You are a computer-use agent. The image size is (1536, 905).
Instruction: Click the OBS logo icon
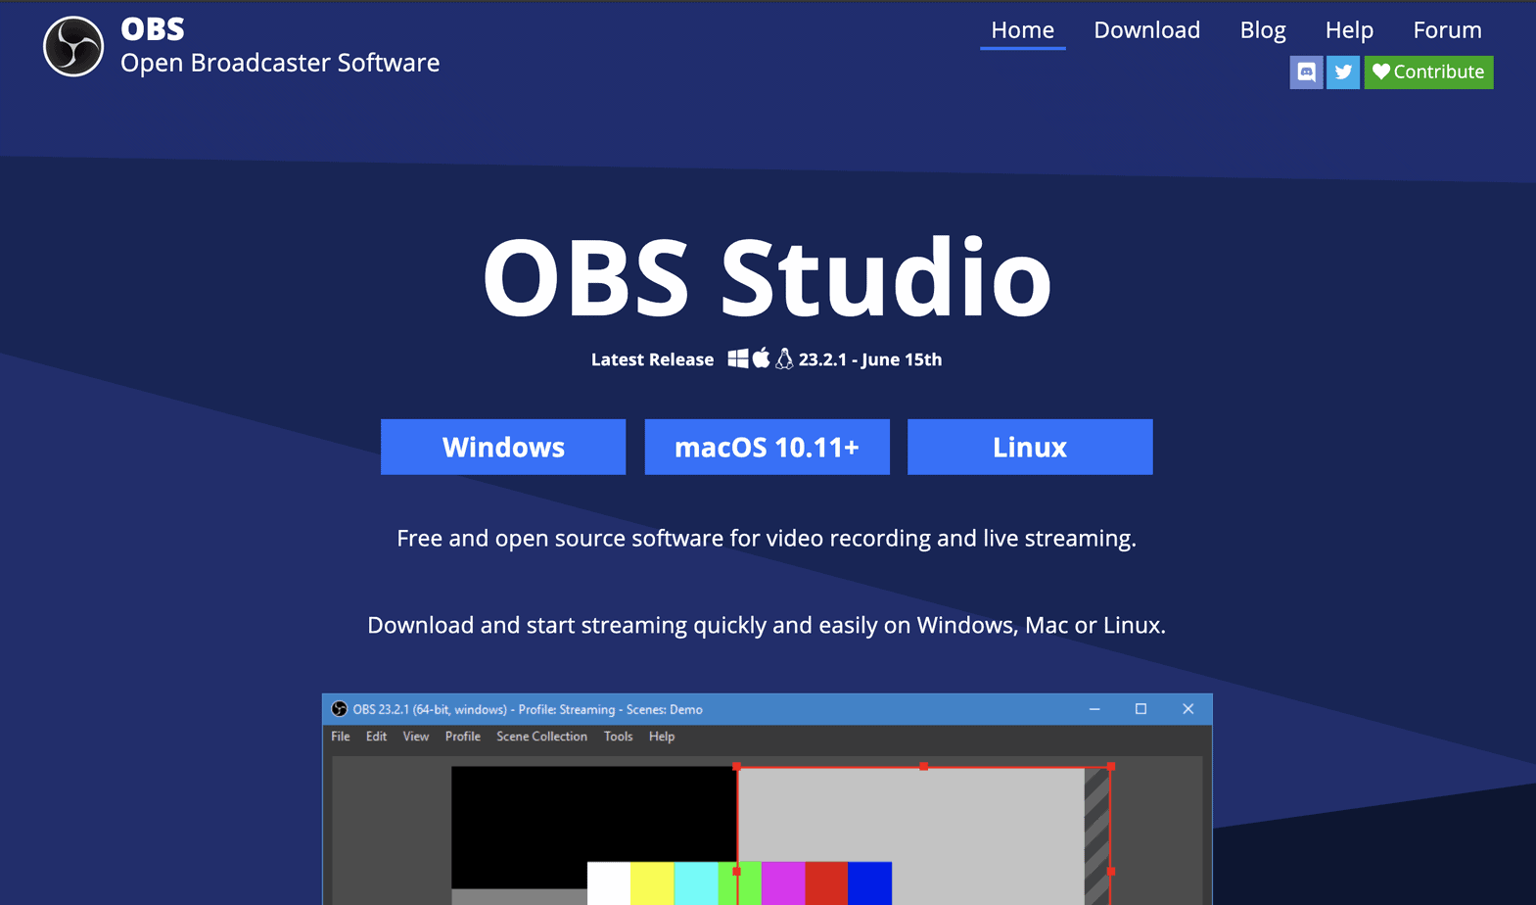[x=73, y=46]
